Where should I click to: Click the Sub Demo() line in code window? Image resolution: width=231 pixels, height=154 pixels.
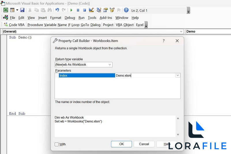tap(20, 37)
